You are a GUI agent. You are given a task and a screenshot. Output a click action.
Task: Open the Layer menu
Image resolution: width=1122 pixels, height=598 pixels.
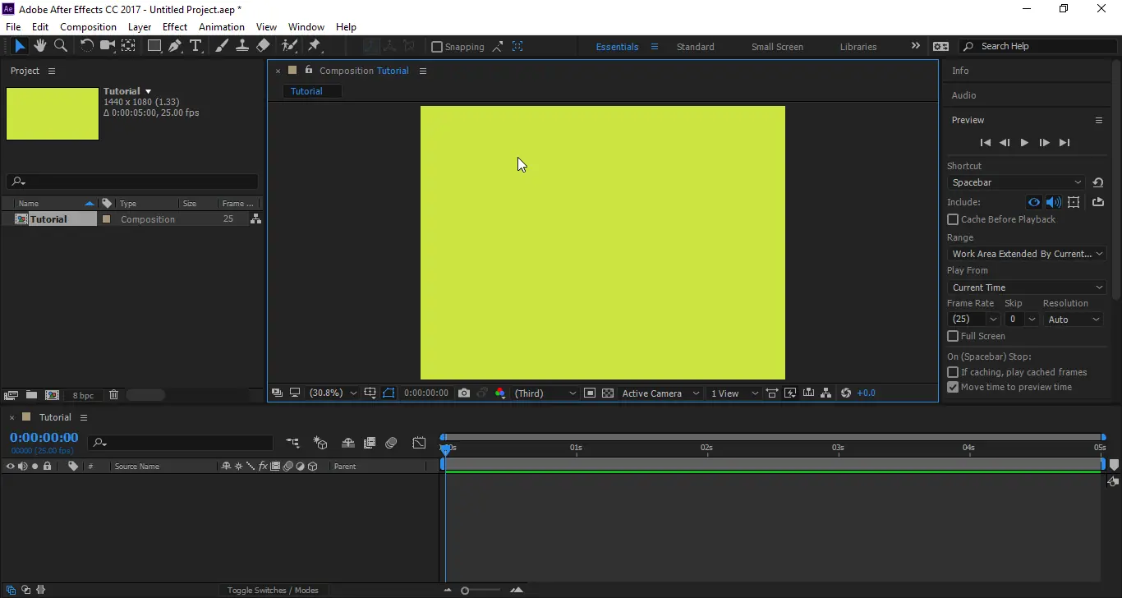(140, 27)
